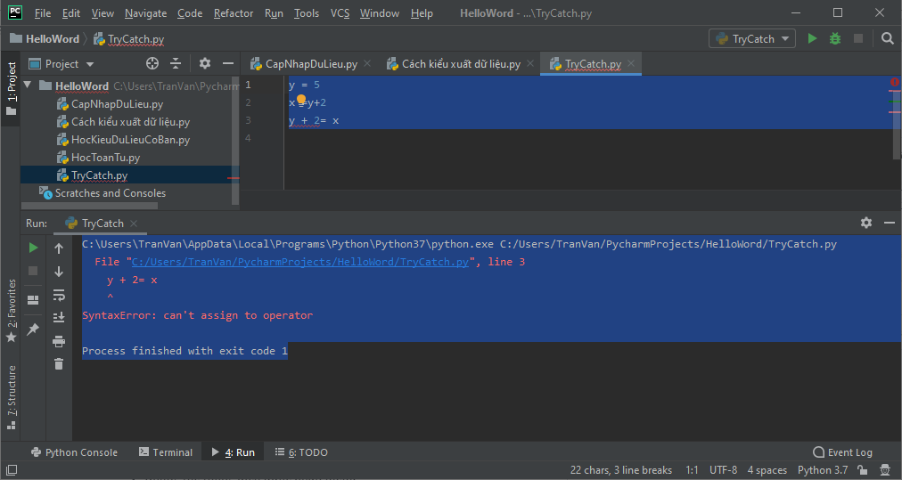
Task: Print the console output
Action: click(59, 340)
